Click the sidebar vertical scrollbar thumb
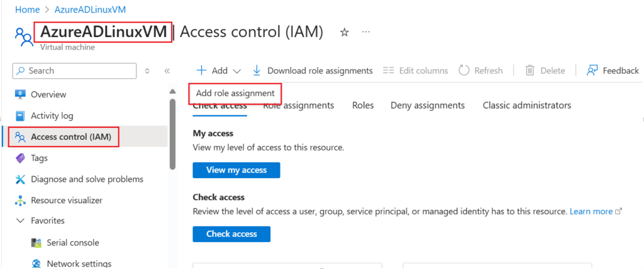The image size is (644, 269). coord(172,134)
